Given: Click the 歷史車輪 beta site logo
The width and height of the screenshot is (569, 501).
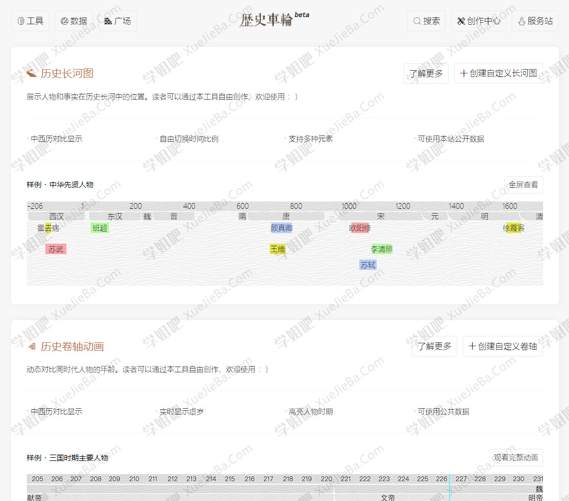Looking at the screenshot, I should 274,20.
